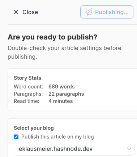Viewport: 137px width, 157px height.
Task: Uncheck the Publish this article checkbox
Action: pos(16,137)
